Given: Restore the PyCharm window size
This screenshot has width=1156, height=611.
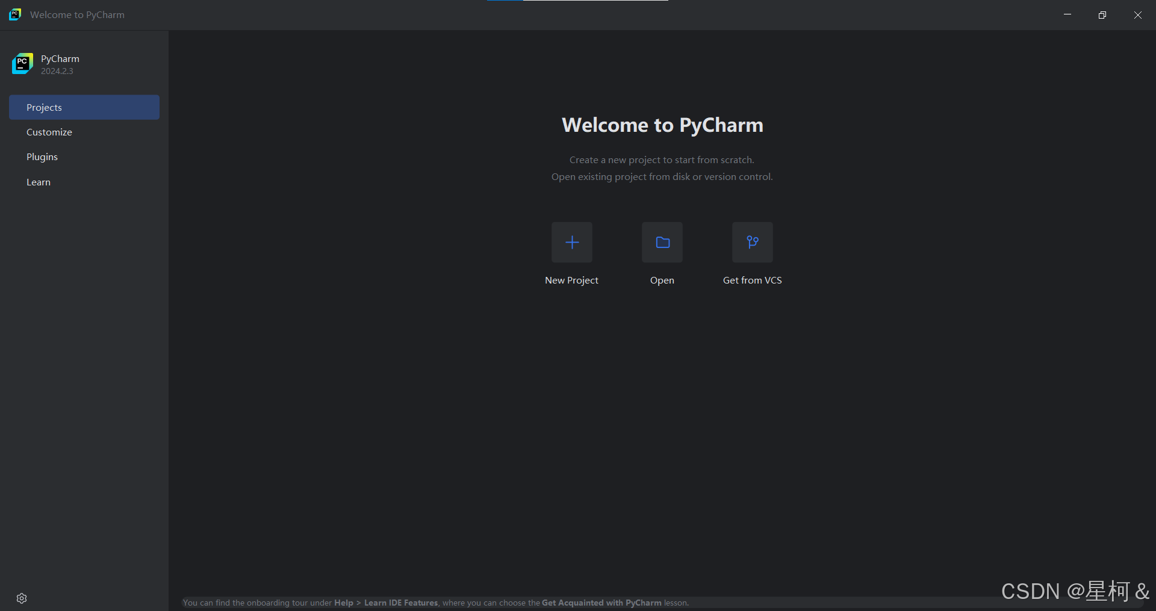Looking at the screenshot, I should tap(1102, 14).
